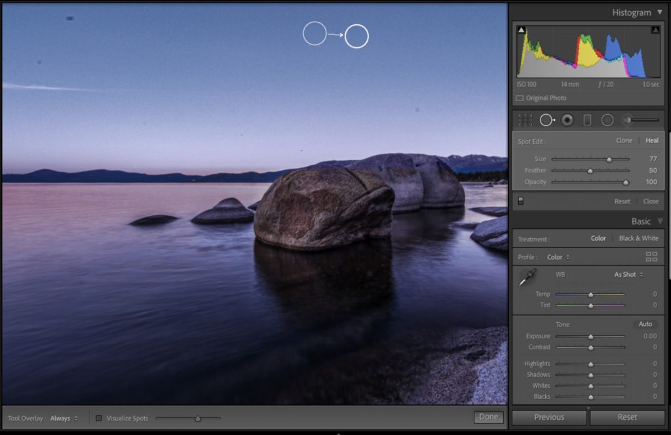Open the Red Eye Correction tool
671x435 pixels.
pyautogui.click(x=567, y=120)
